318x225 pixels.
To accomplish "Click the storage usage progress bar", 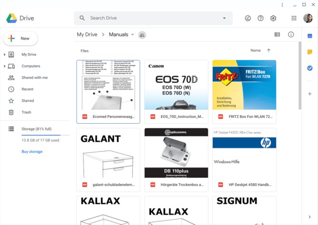I will pos(45,135).
